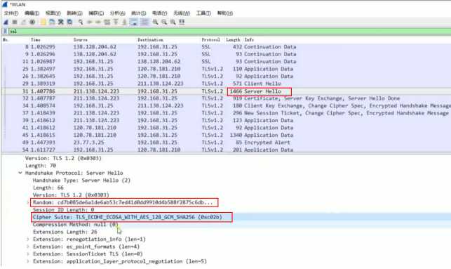Sort by the Info column header
The width and height of the screenshot is (451, 269).
click(249, 40)
